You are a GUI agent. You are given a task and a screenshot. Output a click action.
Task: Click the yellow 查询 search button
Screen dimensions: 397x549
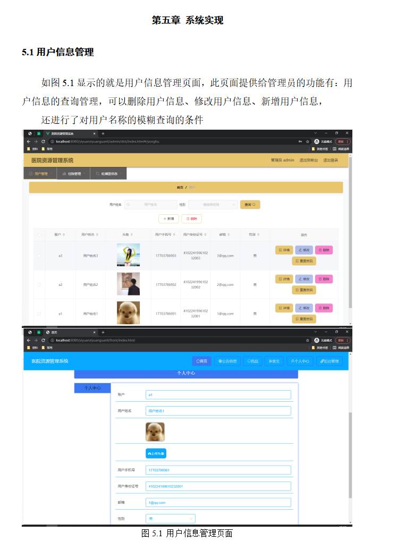pos(250,205)
